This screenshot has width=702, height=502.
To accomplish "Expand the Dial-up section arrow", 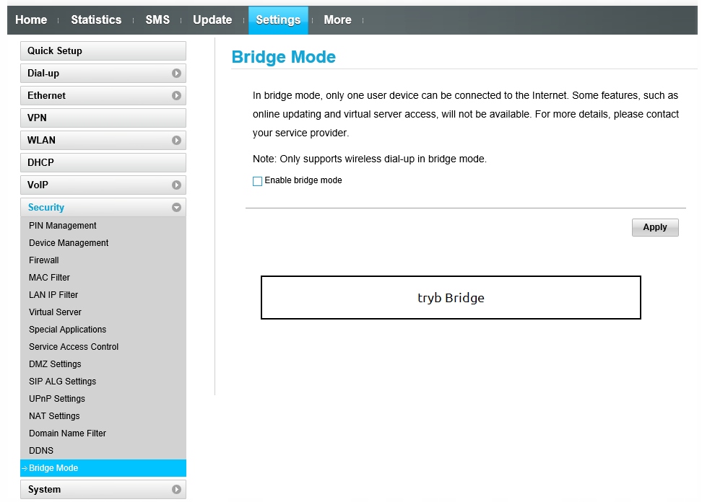I will coord(176,74).
